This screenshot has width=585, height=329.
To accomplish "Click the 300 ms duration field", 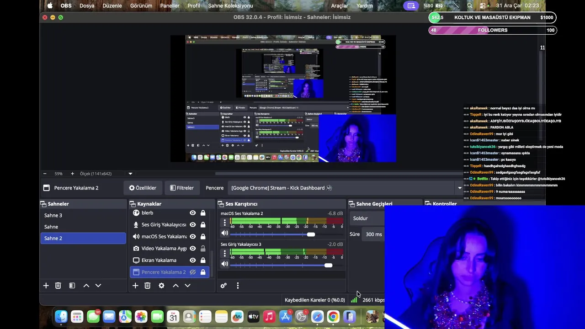I will coord(374,234).
